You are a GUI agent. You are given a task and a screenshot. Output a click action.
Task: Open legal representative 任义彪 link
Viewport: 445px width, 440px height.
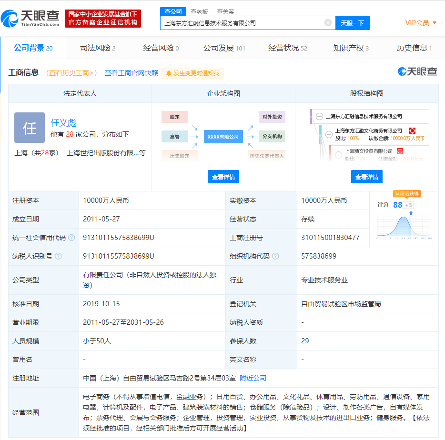click(63, 122)
